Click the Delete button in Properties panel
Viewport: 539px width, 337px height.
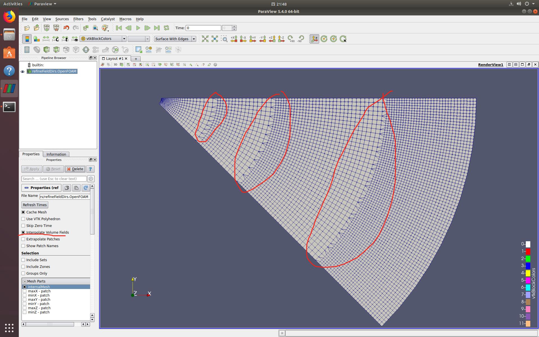[75, 169]
